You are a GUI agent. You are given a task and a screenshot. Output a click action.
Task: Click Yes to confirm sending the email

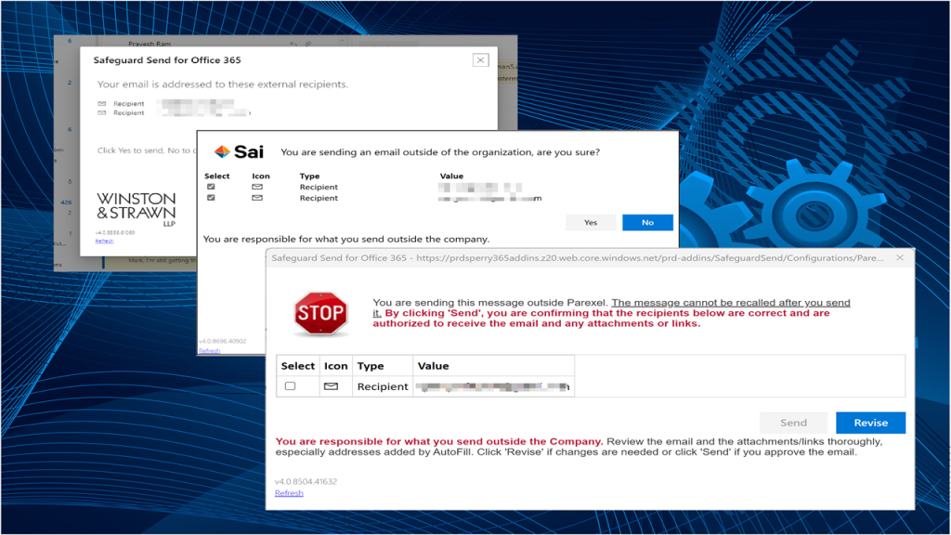click(x=591, y=222)
